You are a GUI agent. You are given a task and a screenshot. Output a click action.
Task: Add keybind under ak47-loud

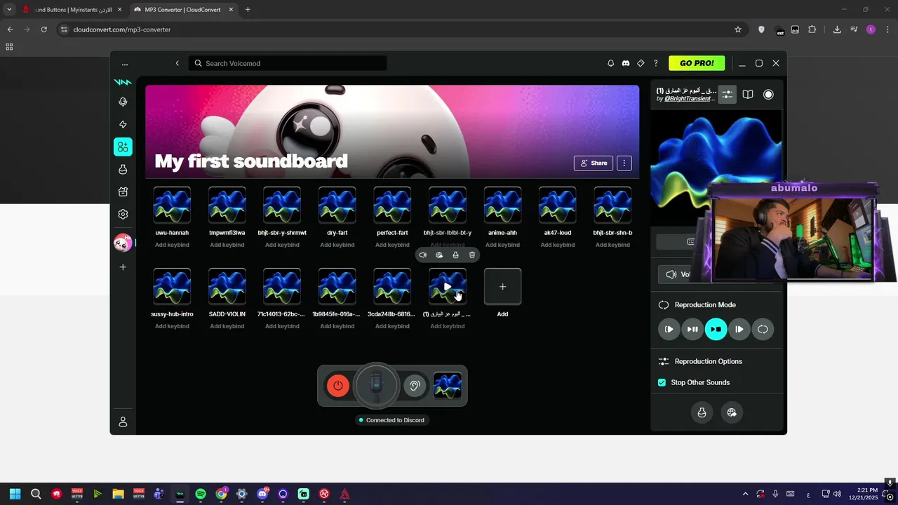(x=558, y=245)
